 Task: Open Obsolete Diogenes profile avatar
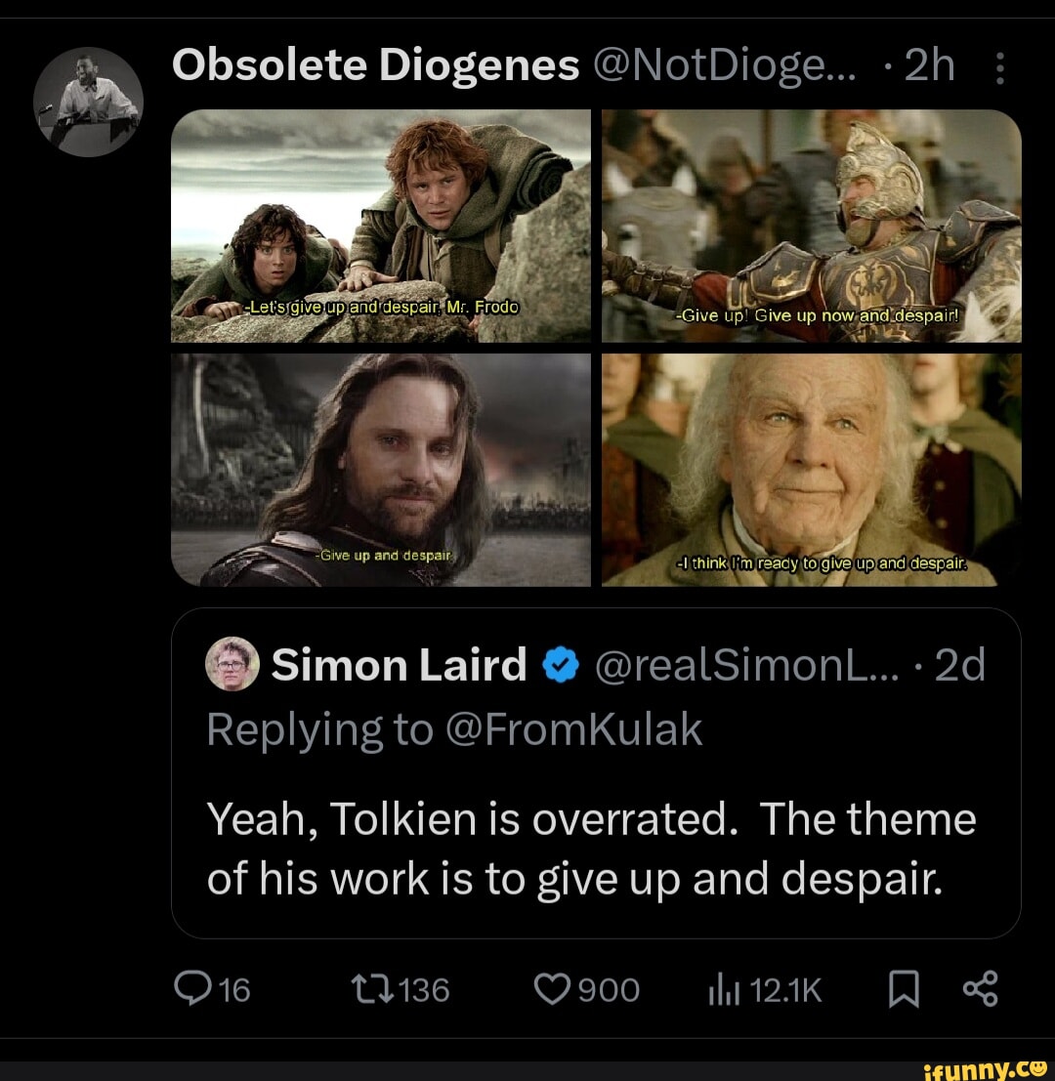coord(88,101)
